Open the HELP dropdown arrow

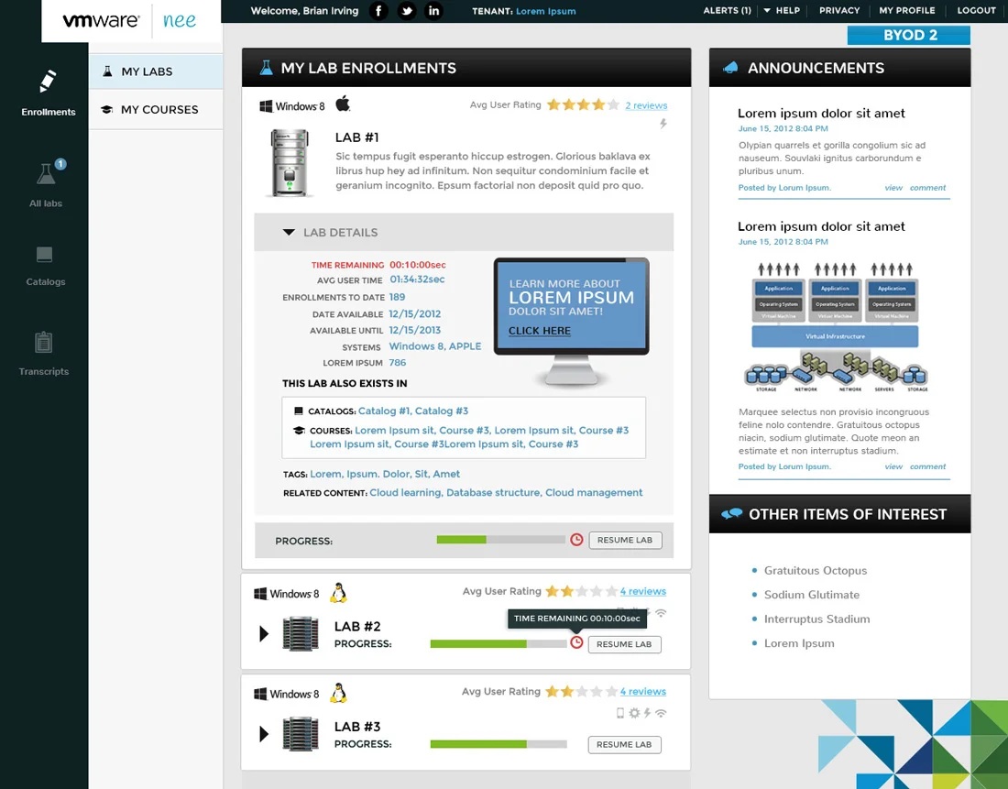(767, 10)
